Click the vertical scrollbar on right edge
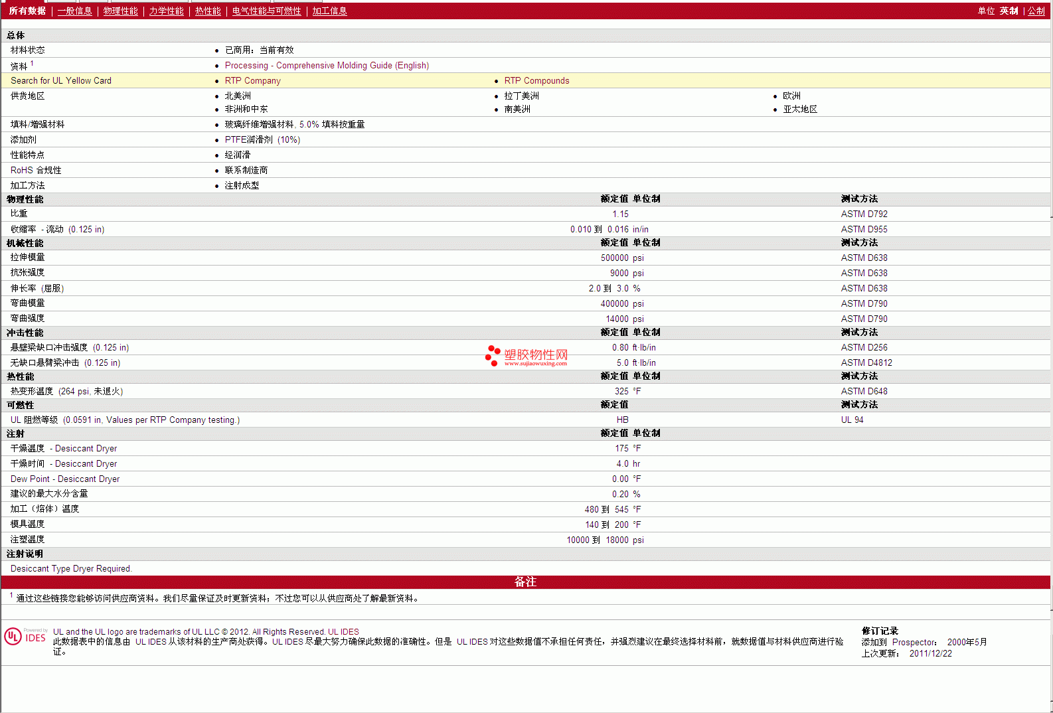This screenshot has height=713, width=1053. coord(1051,332)
